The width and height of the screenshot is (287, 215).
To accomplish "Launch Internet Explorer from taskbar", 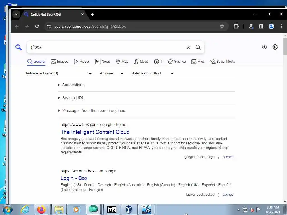I will coord(25,209).
